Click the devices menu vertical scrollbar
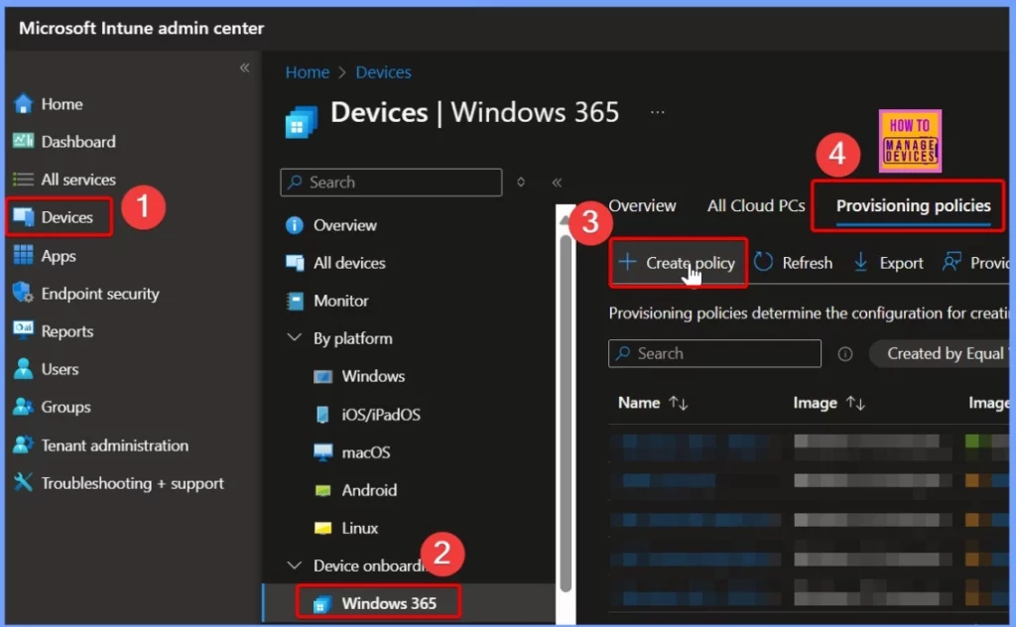 coord(566,415)
